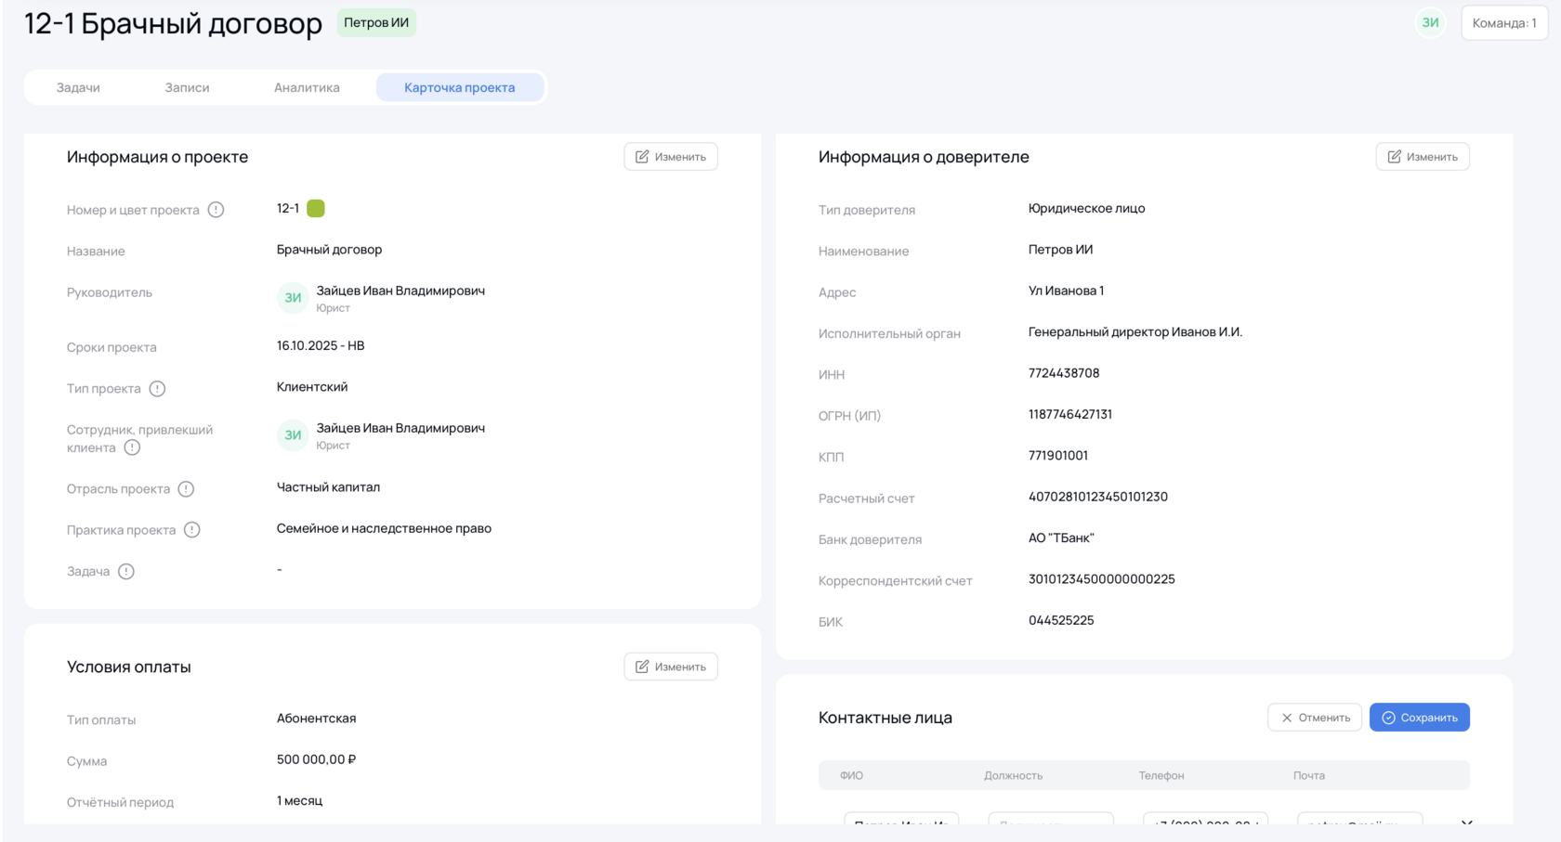Screen dimensions: 1561x842
Task: Save contact persons with Сохранить
Action: coord(1419,718)
